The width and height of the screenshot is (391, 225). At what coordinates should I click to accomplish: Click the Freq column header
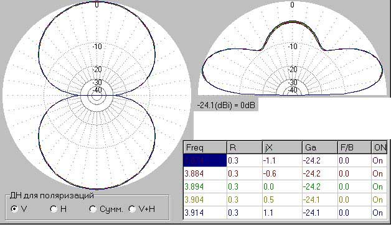coord(205,147)
